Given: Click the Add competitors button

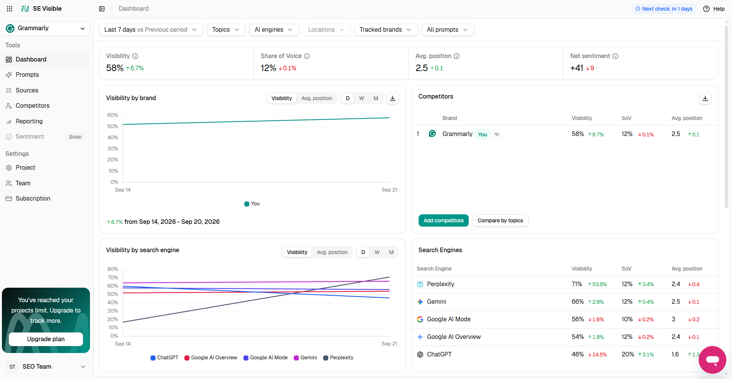Looking at the screenshot, I should point(443,220).
